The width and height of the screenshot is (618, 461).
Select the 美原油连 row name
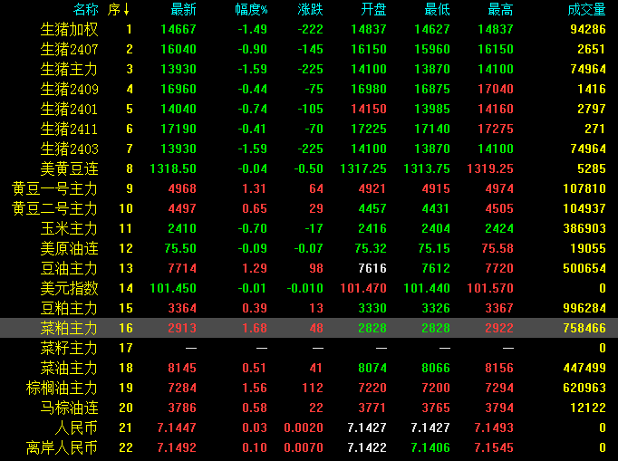pos(70,249)
